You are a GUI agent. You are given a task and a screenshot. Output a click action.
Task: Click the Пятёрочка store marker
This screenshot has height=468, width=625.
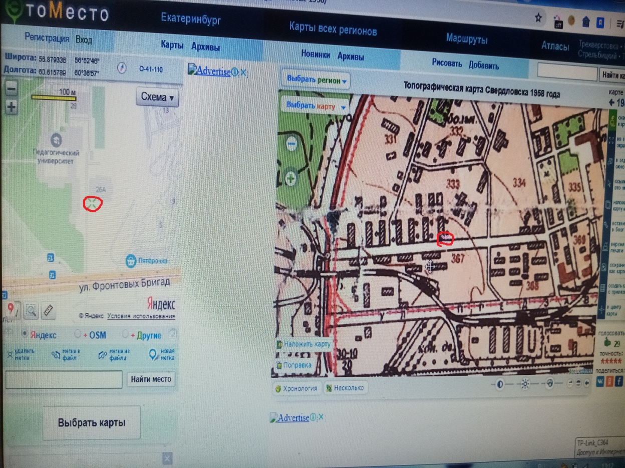(131, 260)
